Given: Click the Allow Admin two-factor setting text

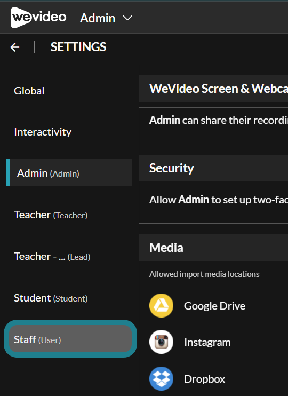Looking at the screenshot, I should (x=219, y=200).
